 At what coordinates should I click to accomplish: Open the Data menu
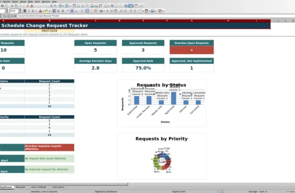[x=30, y=1]
